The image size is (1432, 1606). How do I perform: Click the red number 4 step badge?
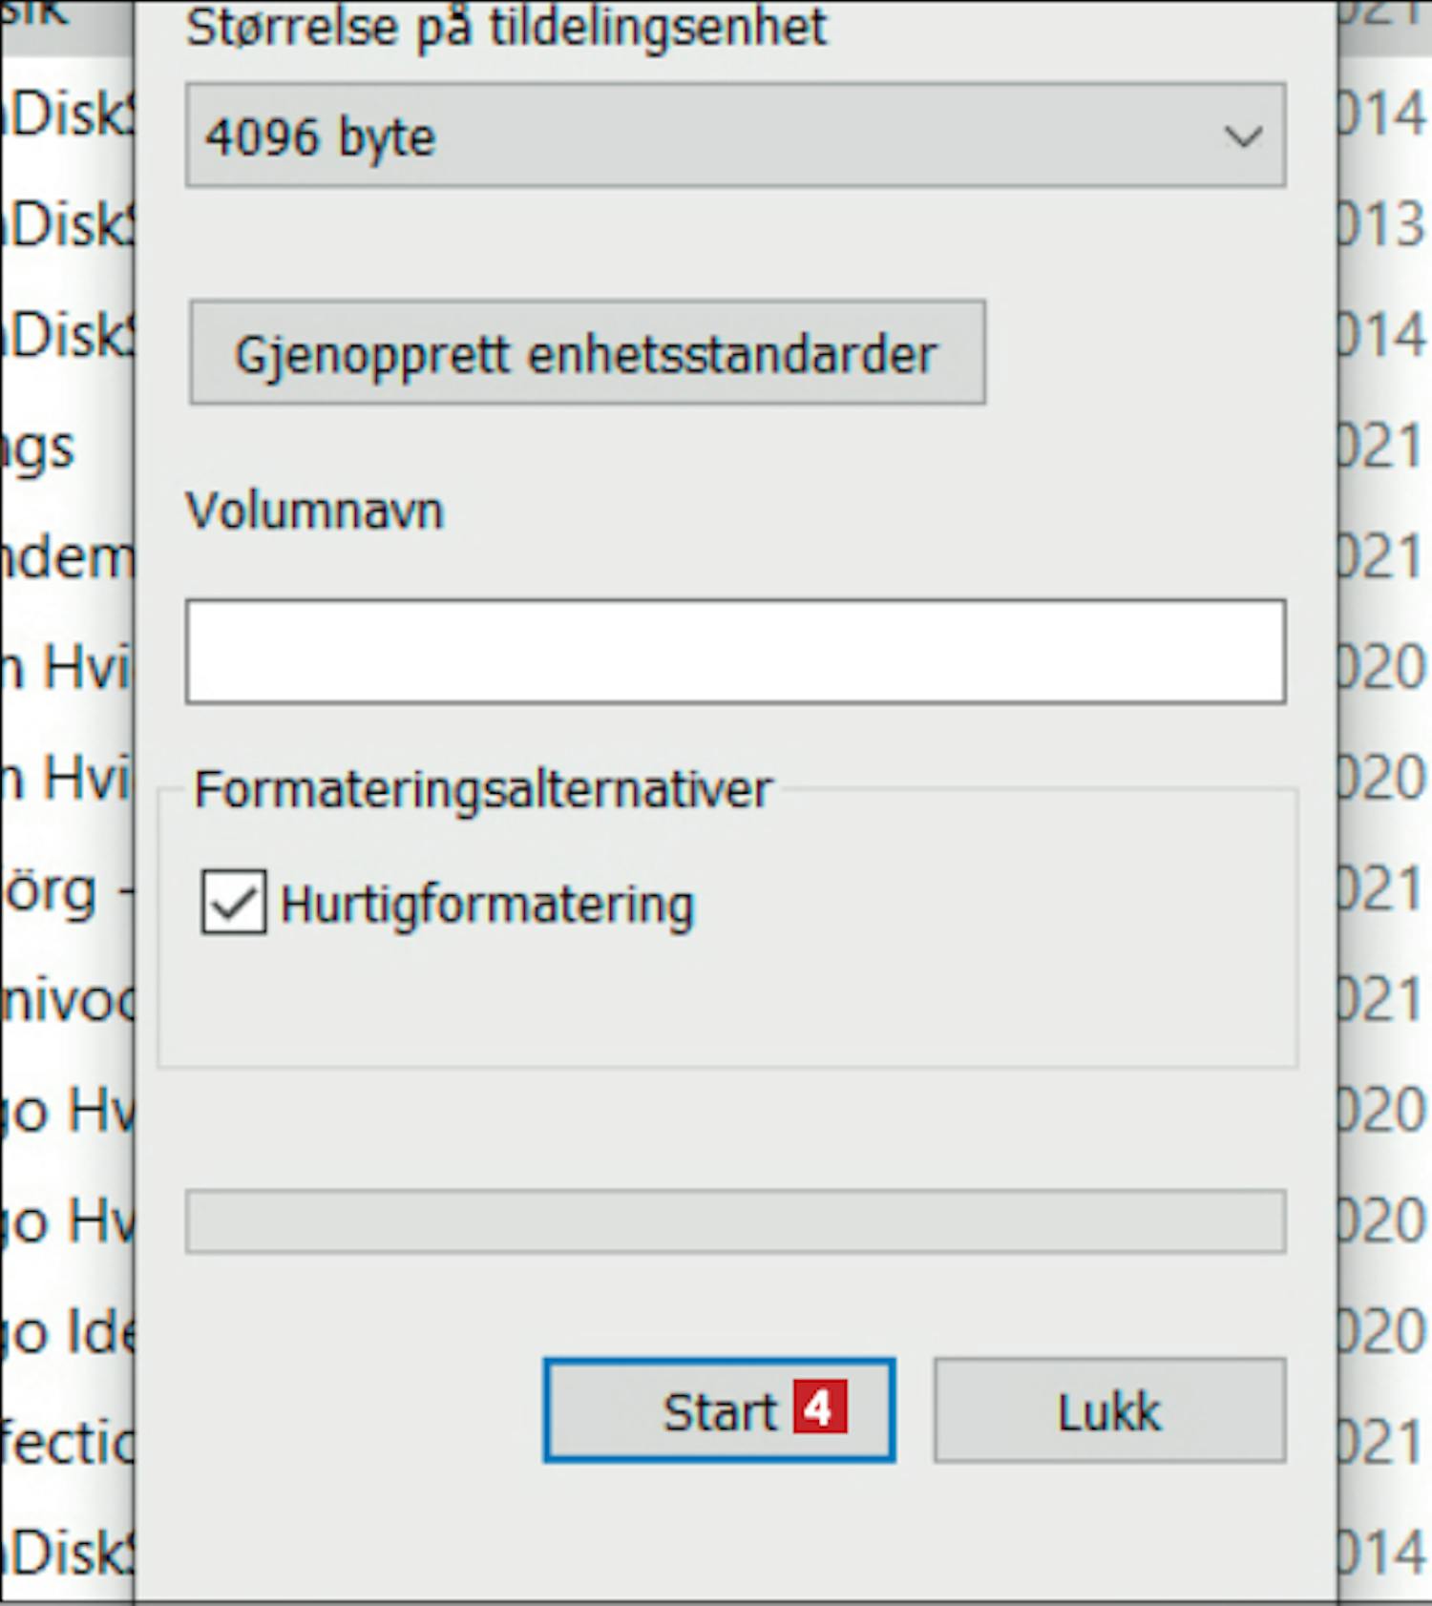pyautogui.click(x=819, y=1408)
